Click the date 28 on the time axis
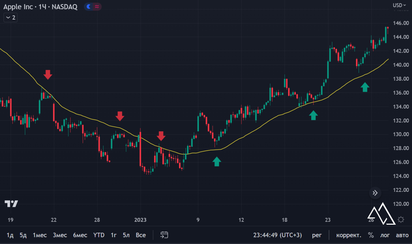 (x=97, y=220)
